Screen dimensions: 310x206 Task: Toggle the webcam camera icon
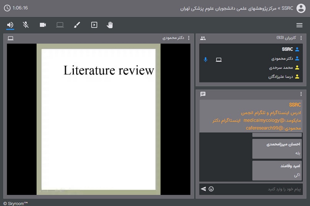[x=43, y=25]
